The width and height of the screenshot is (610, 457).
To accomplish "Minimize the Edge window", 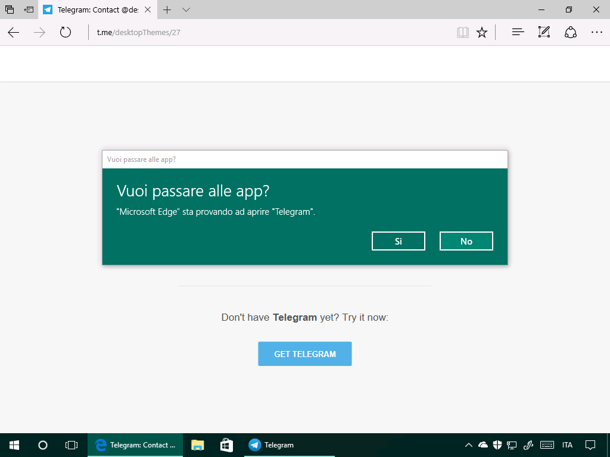I will point(541,10).
